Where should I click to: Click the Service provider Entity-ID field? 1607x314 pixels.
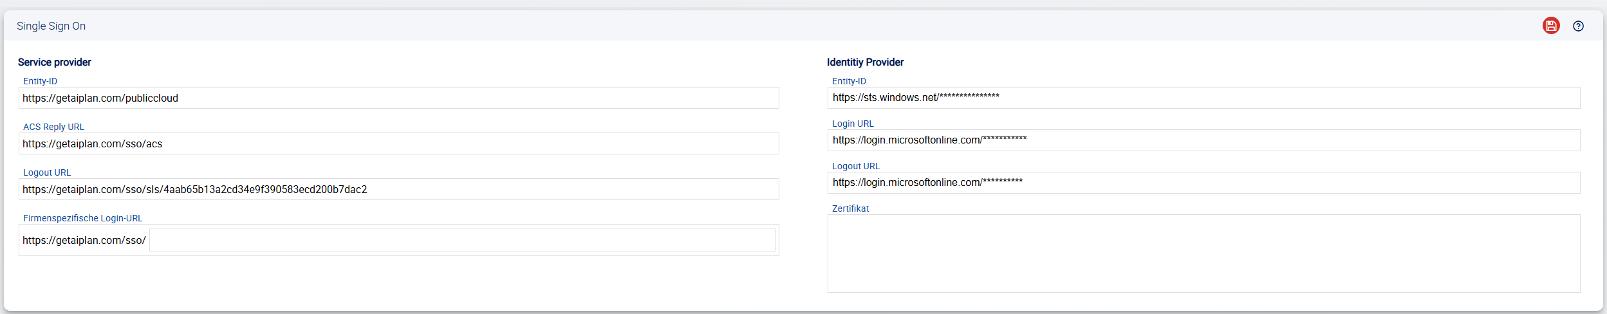pos(398,98)
